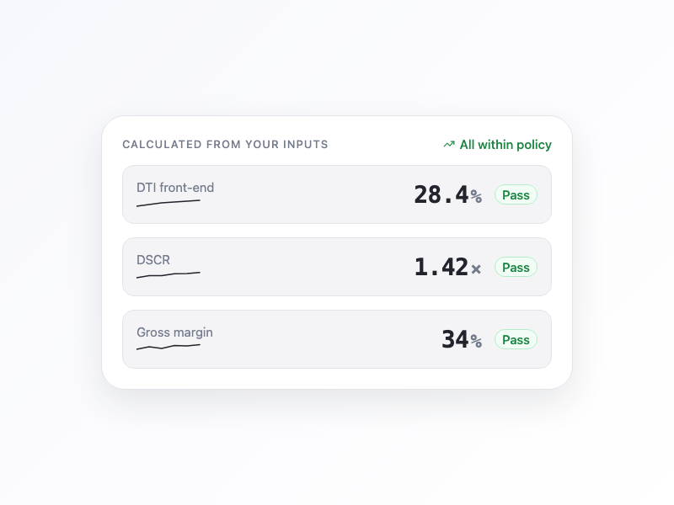Click the Pass badge for DSCR

[516, 268]
